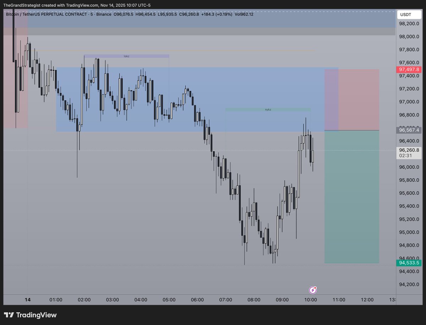
Task: Click the H96,454.5 high value
Action: 146,14
